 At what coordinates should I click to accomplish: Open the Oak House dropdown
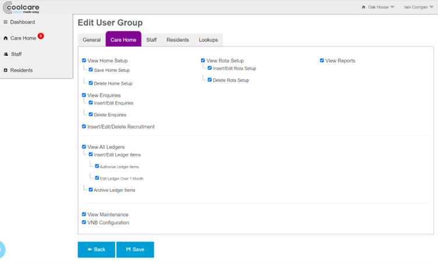(x=381, y=8)
